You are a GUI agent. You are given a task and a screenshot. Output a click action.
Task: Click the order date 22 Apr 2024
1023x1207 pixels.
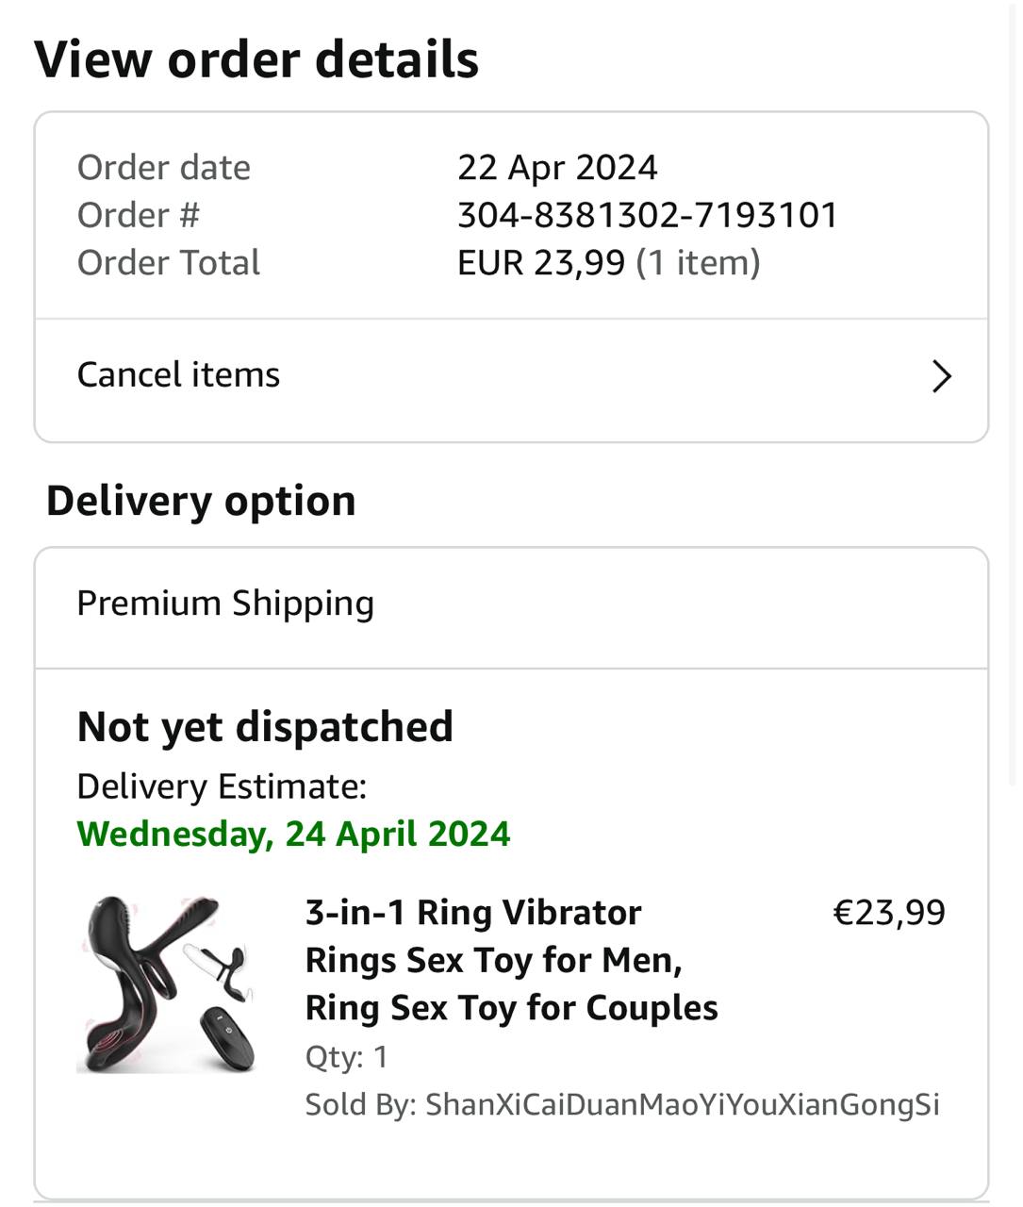[557, 168]
